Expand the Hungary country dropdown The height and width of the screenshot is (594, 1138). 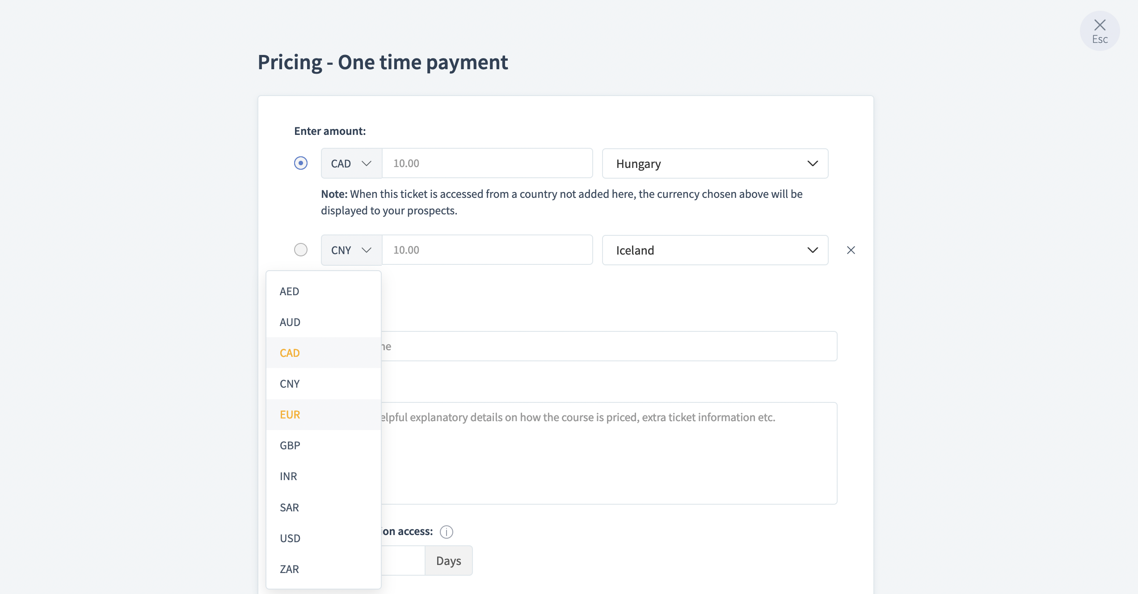[715, 163]
